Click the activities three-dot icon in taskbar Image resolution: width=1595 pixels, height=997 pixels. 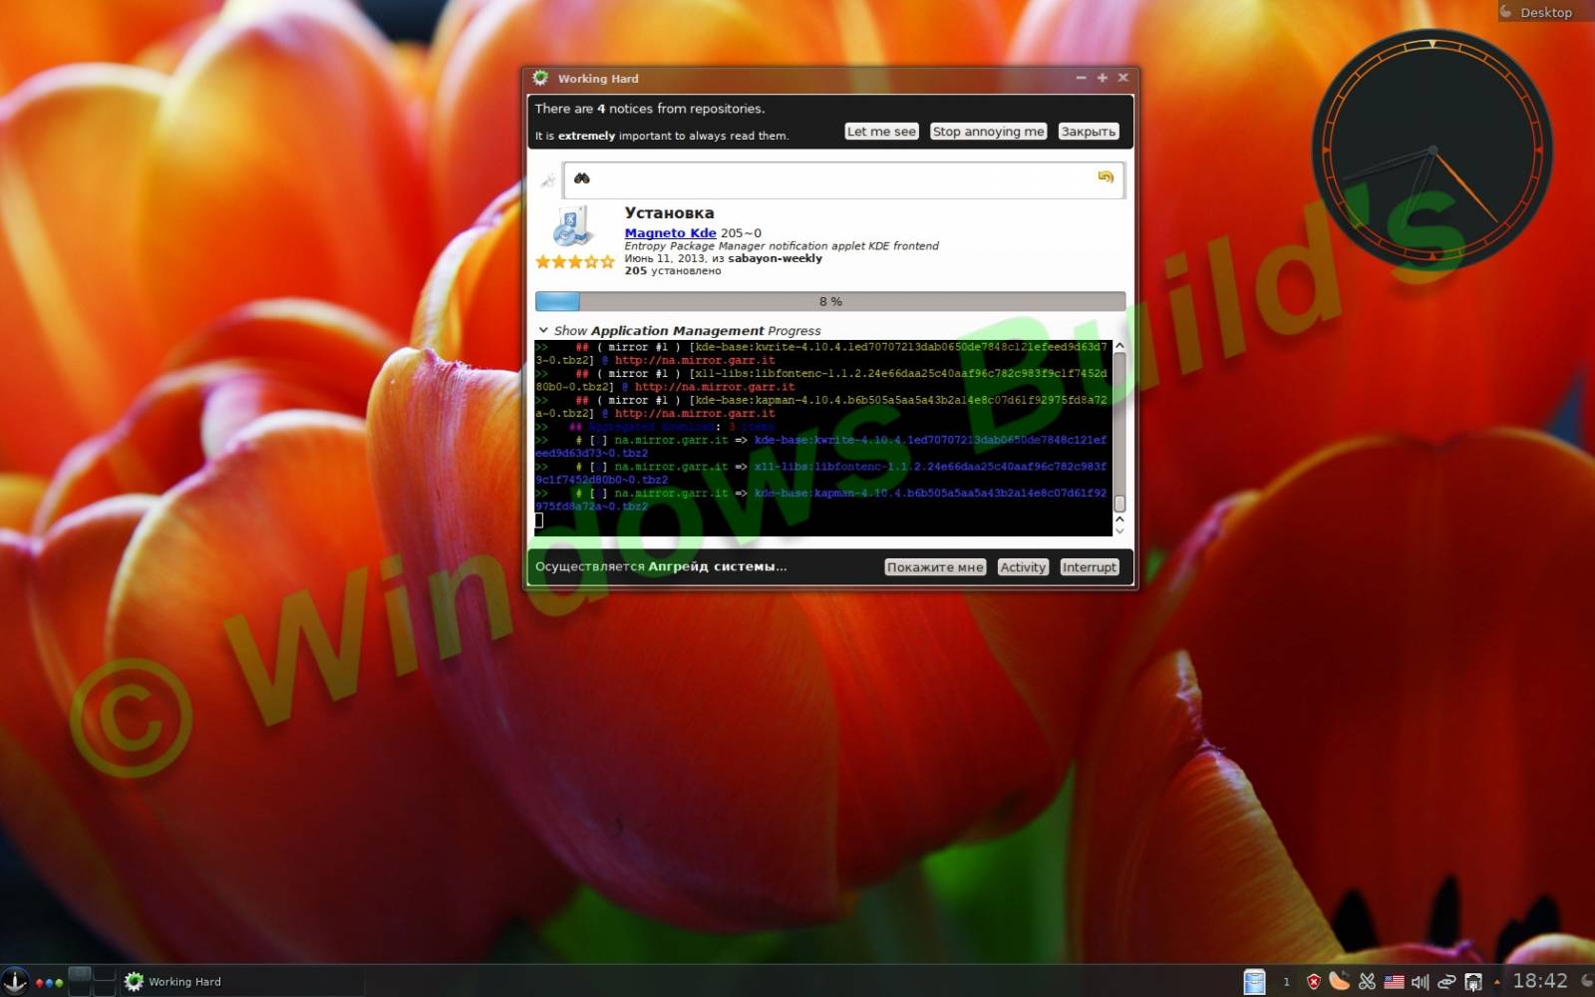[50, 982]
